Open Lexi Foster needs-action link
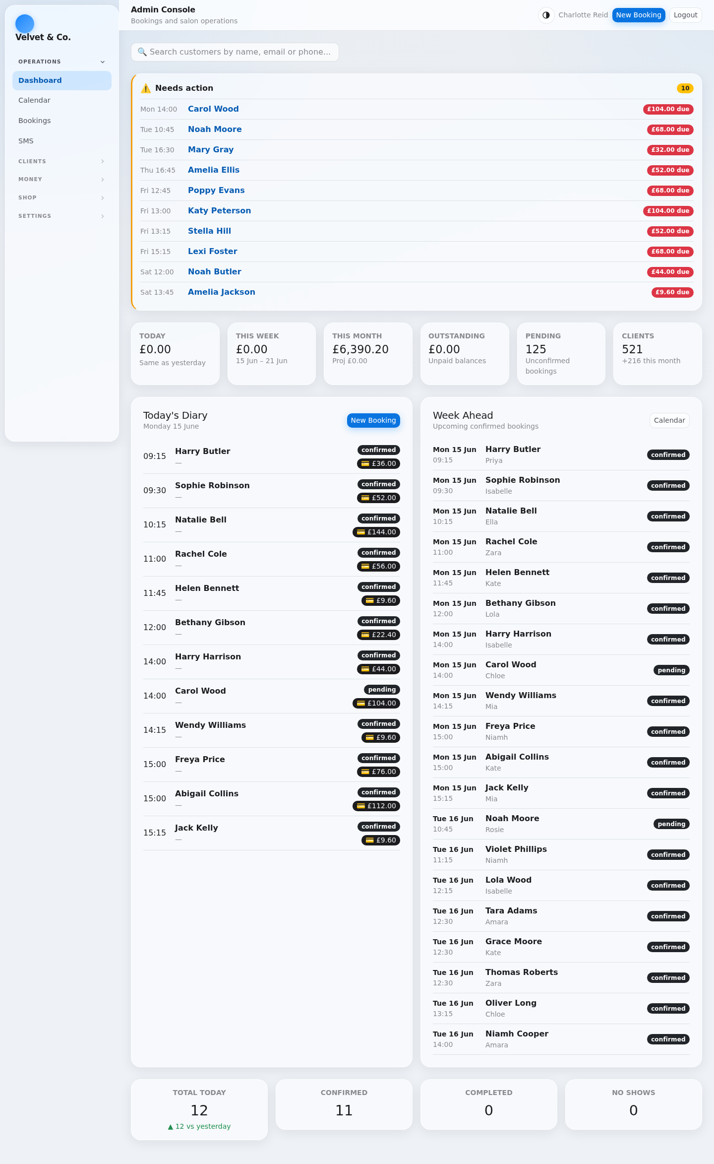This screenshot has width=714, height=1164. click(213, 251)
